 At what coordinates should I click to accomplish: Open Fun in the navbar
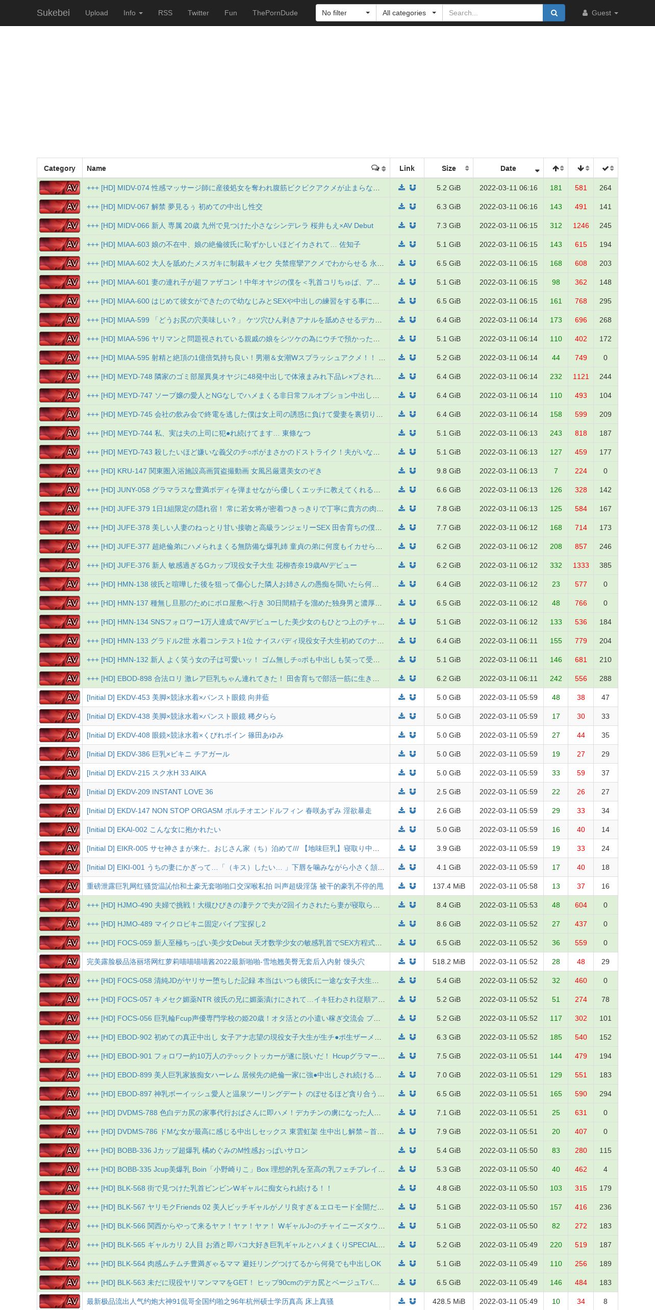pos(231,13)
